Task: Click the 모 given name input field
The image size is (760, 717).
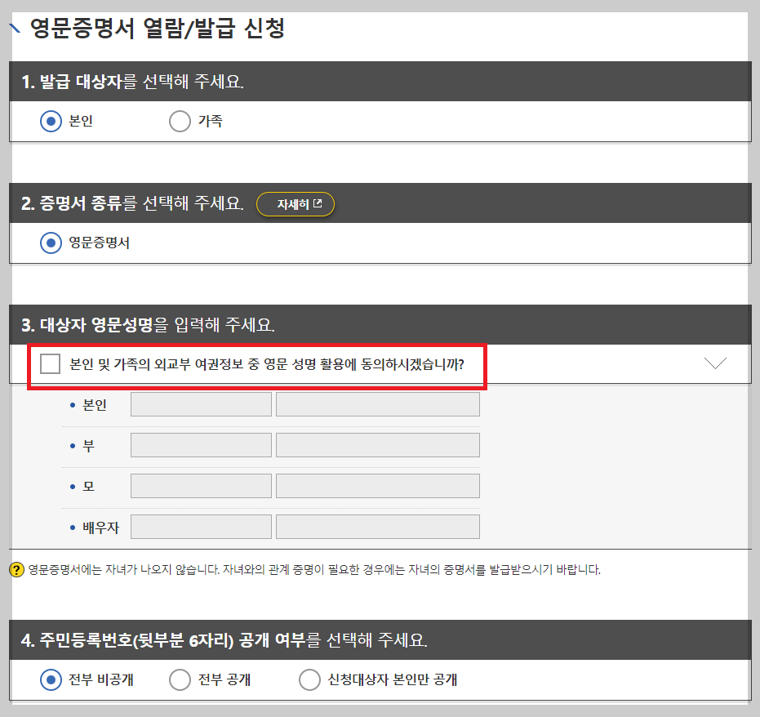Action: coord(377,485)
